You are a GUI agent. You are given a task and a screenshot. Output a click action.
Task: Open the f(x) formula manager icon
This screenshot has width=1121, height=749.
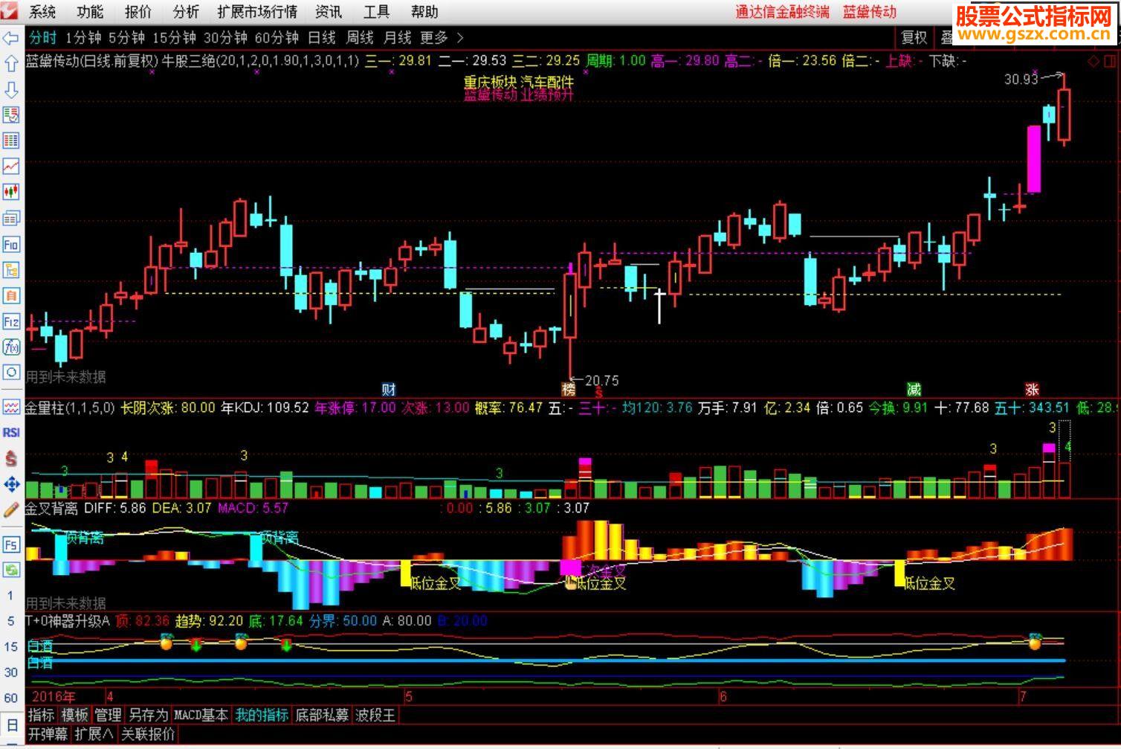coord(11,347)
